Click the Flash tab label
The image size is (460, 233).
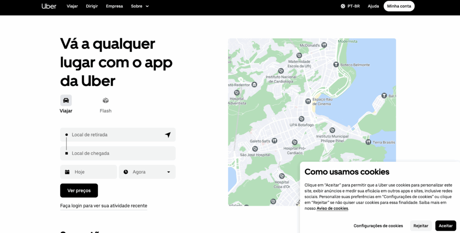click(106, 111)
